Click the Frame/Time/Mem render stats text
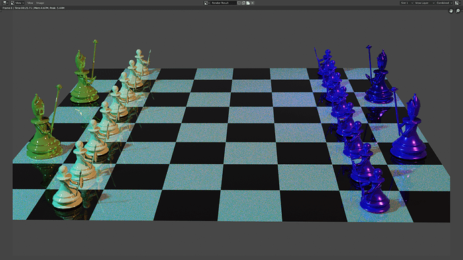463x260 pixels. click(x=34, y=8)
